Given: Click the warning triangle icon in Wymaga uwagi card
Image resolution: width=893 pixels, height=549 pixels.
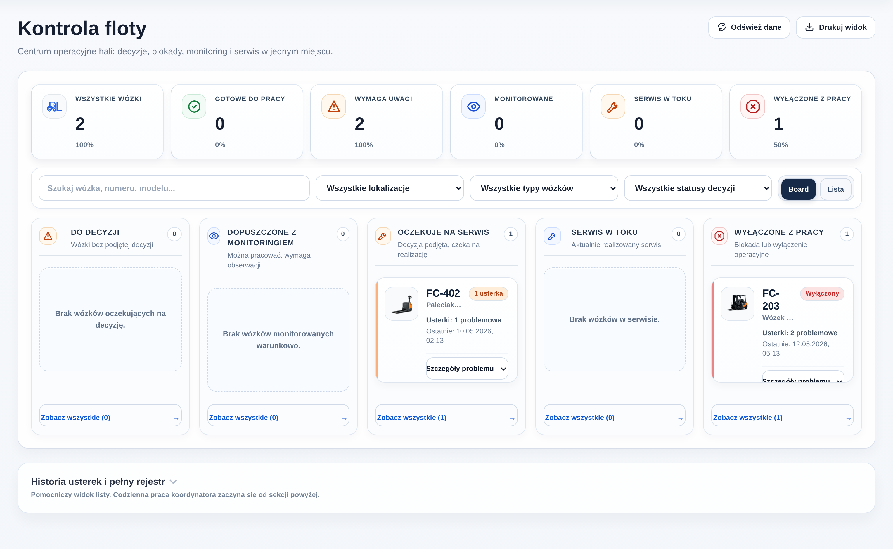Looking at the screenshot, I should point(334,106).
